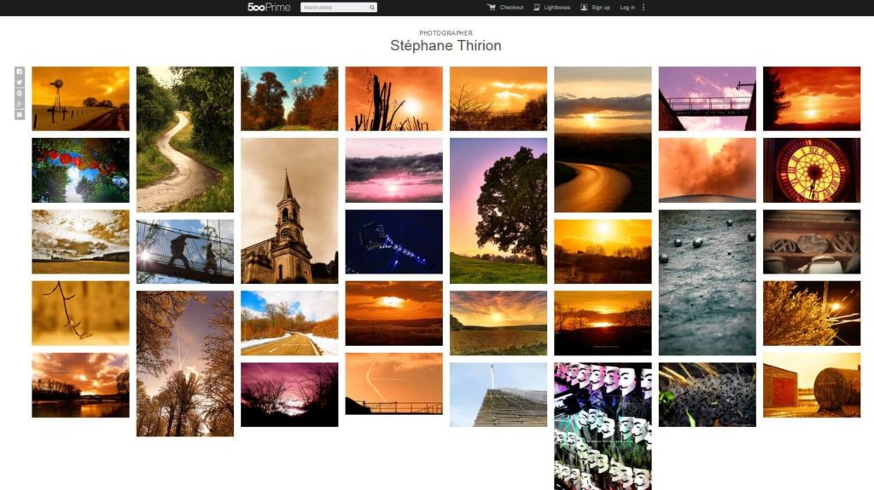Open the hanging twig golden photo
The height and width of the screenshot is (490, 874).
(80, 313)
